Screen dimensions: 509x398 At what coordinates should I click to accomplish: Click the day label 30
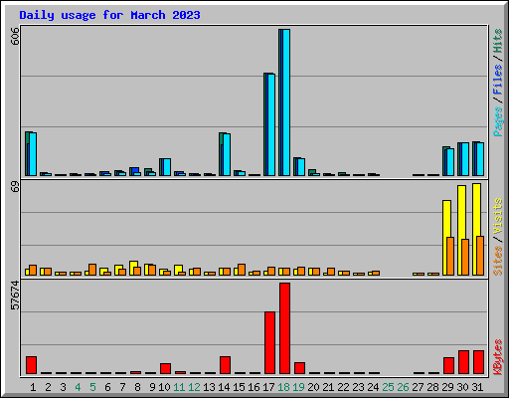(x=462, y=387)
